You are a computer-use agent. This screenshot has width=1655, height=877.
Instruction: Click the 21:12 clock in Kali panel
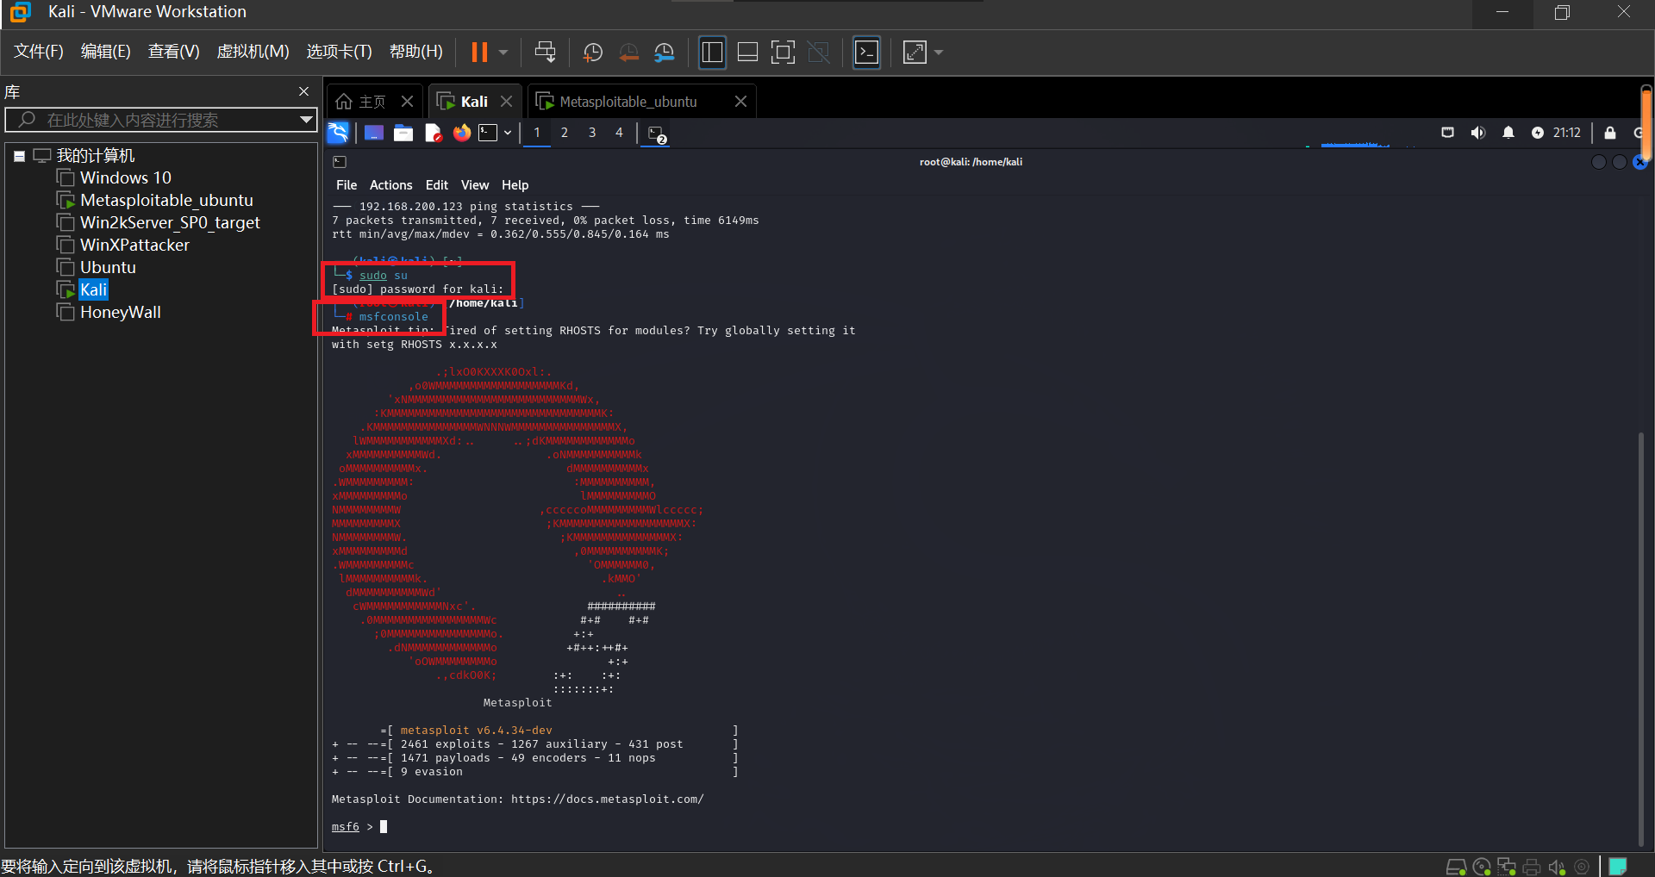tap(1567, 133)
